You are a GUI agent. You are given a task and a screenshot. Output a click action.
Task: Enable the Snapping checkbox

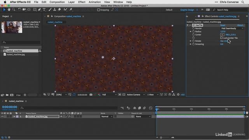[98, 10]
